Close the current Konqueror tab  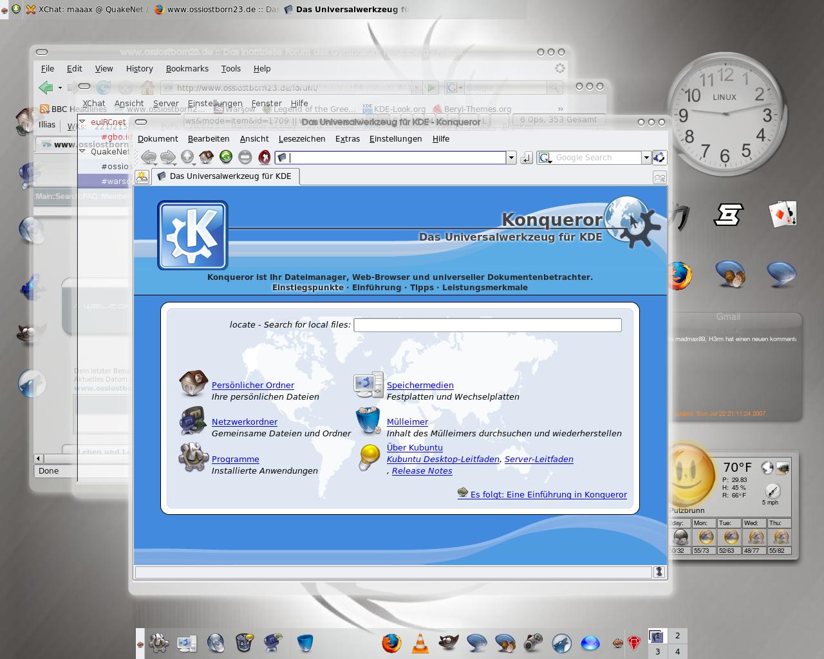pos(659,178)
